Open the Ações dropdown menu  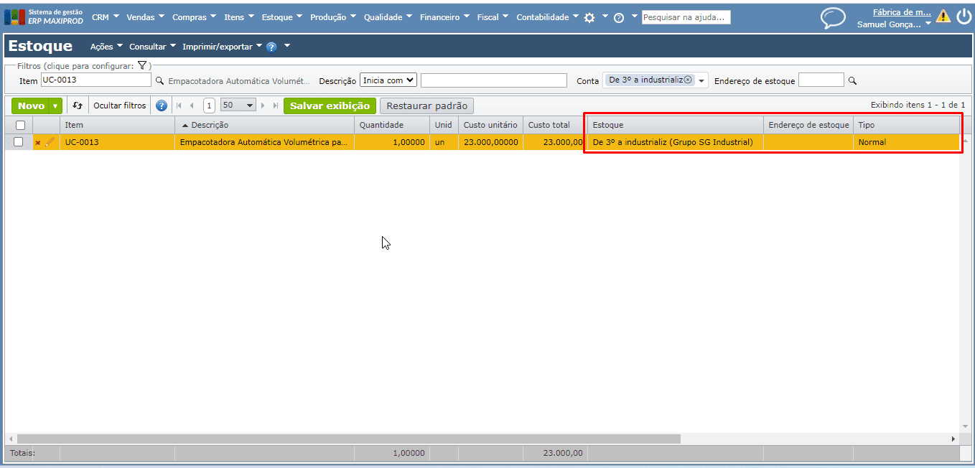point(106,47)
